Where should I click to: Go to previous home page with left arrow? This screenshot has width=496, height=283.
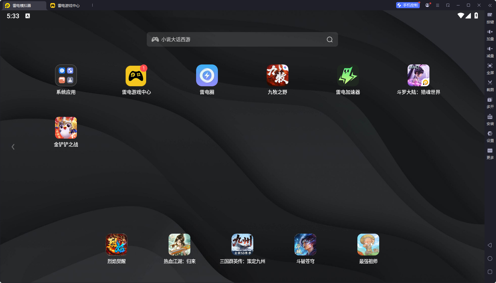(13, 147)
